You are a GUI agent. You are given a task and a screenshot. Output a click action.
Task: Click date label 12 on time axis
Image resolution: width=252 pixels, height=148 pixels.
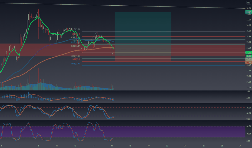click(75, 146)
